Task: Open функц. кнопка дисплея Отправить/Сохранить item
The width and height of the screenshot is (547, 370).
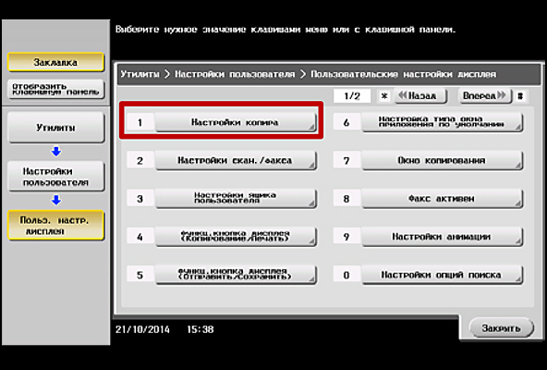Action: (x=236, y=275)
